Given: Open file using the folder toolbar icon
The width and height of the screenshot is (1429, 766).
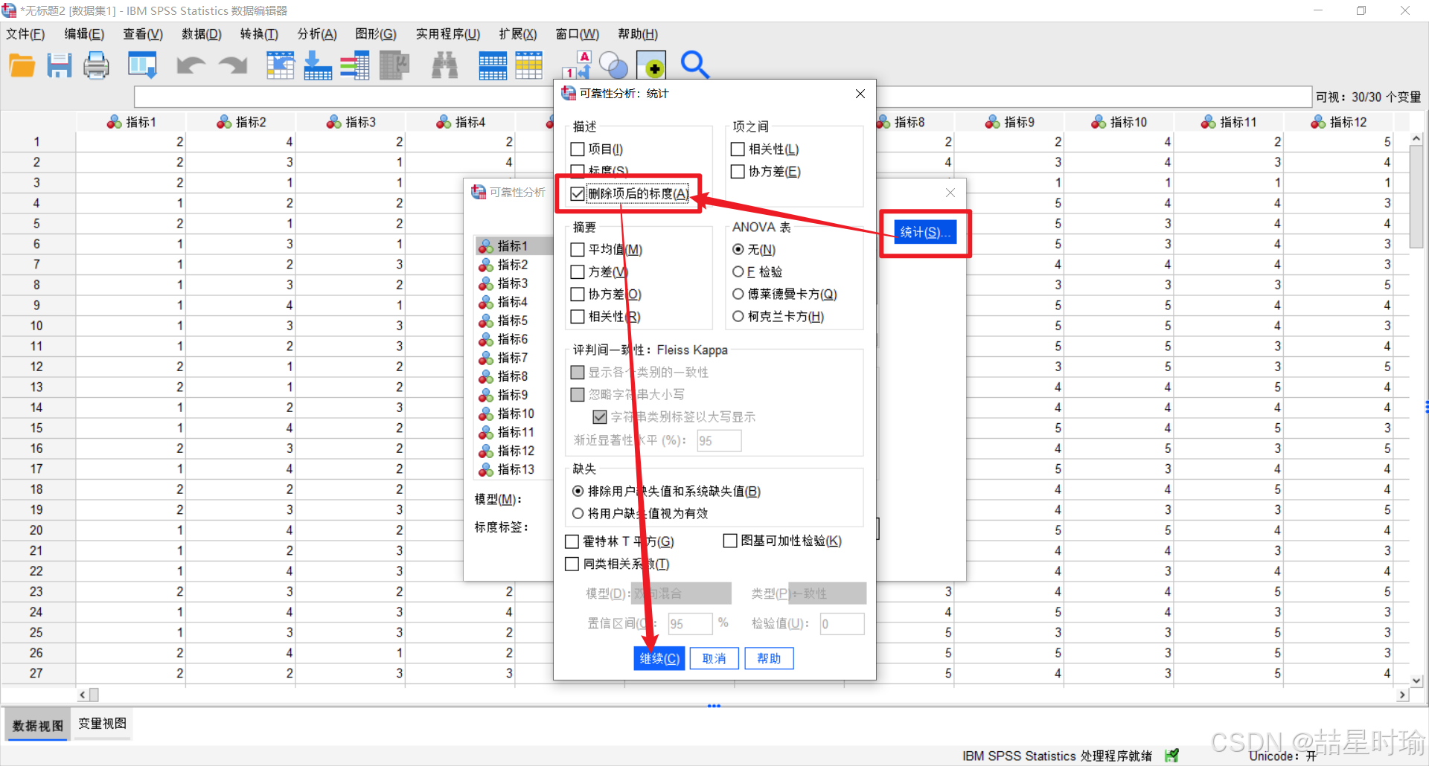Looking at the screenshot, I should 22,65.
